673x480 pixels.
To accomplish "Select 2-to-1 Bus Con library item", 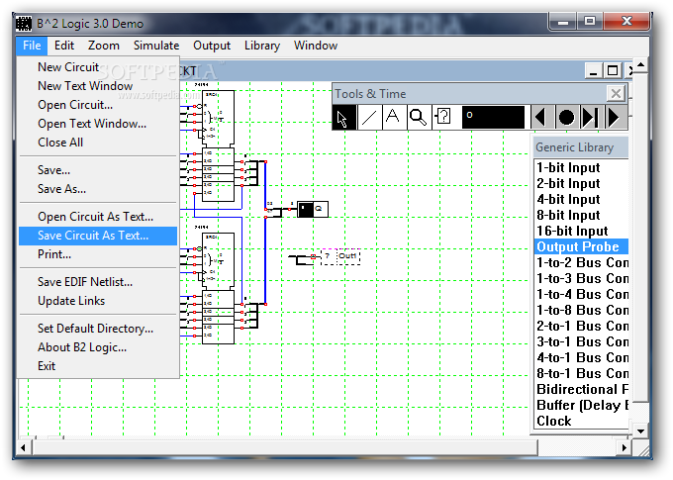I will coord(581,326).
